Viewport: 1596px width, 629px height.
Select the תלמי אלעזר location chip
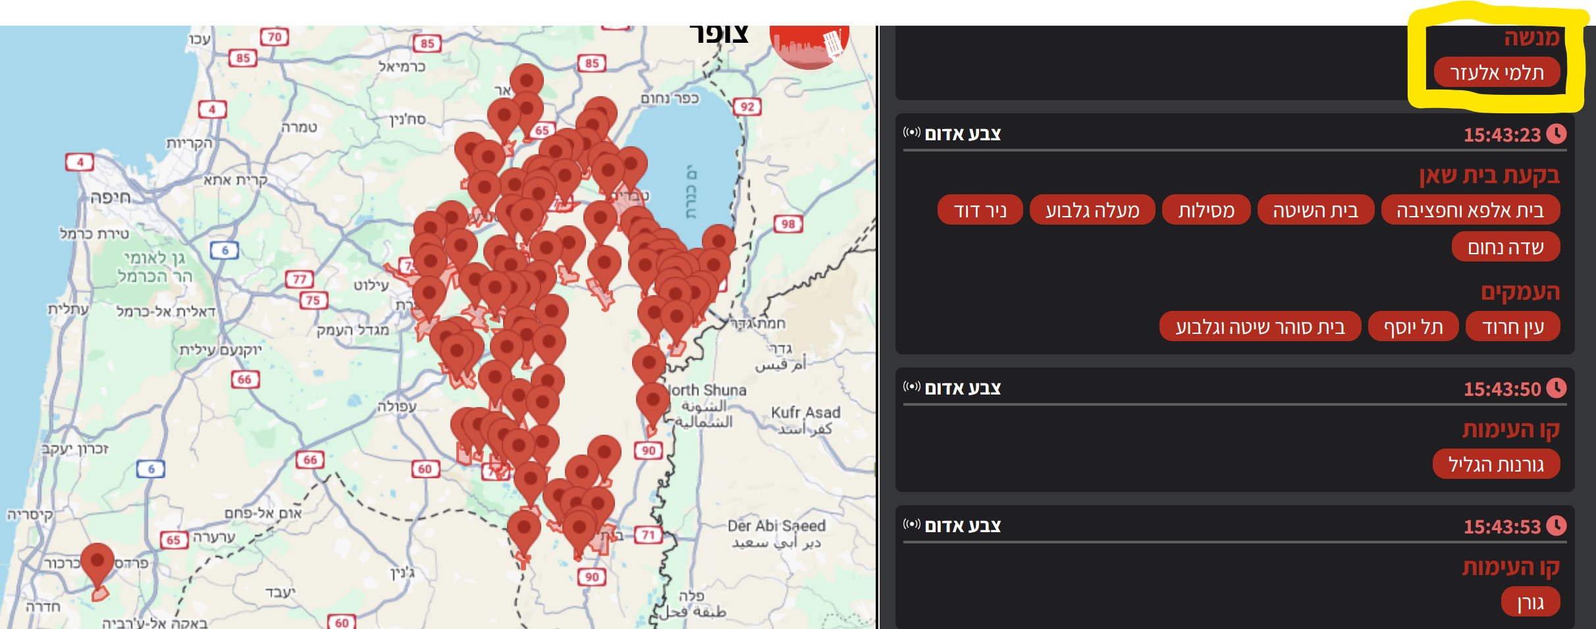coord(1497,72)
